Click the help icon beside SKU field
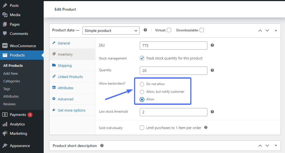Viewport: 285px width, 153px height. tap(212, 45)
